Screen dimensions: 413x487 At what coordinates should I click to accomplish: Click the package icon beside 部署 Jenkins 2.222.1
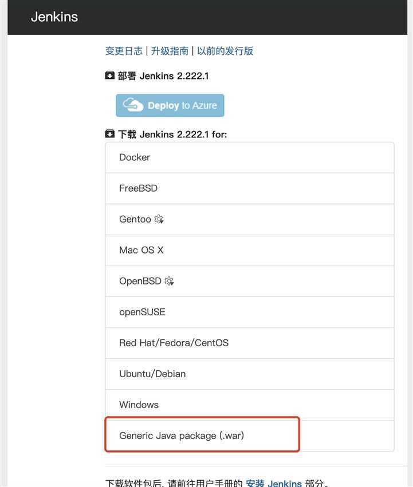[x=110, y=76]
